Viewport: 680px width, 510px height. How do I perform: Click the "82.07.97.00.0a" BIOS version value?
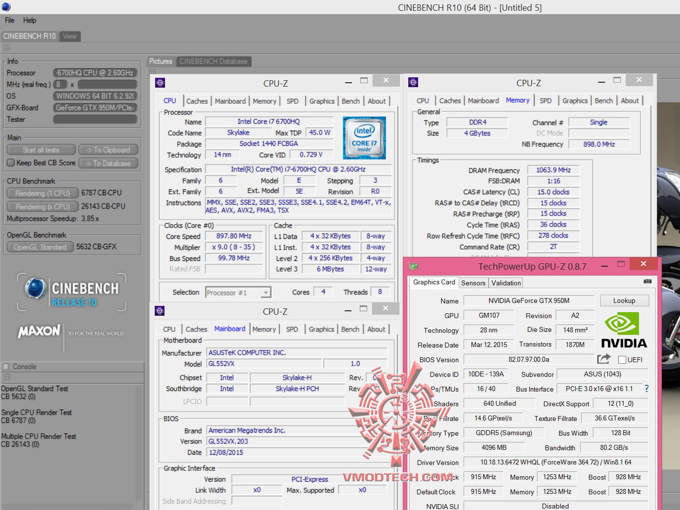tap(529, 359)
